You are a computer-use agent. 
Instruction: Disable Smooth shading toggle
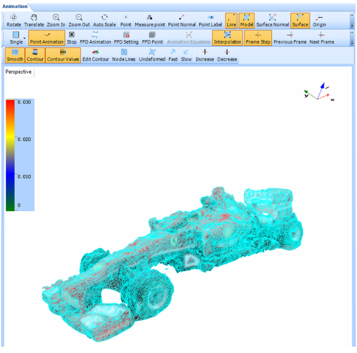pyautogui.click(x=15, y=55)
